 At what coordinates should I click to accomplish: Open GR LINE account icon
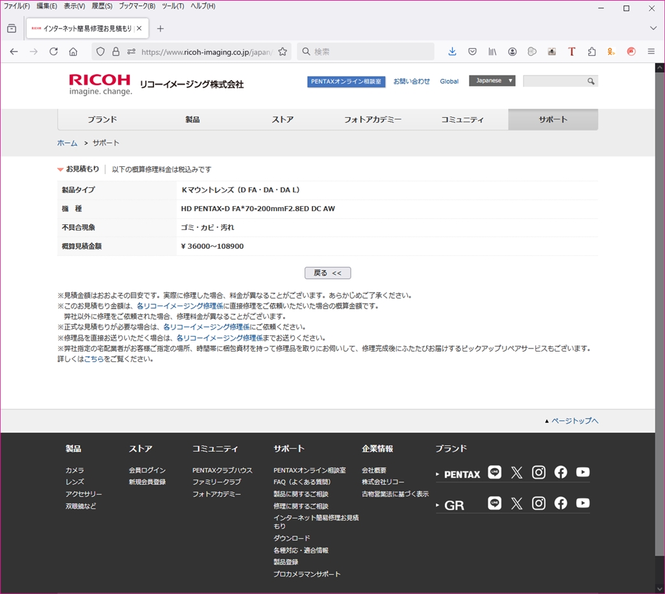494,503
